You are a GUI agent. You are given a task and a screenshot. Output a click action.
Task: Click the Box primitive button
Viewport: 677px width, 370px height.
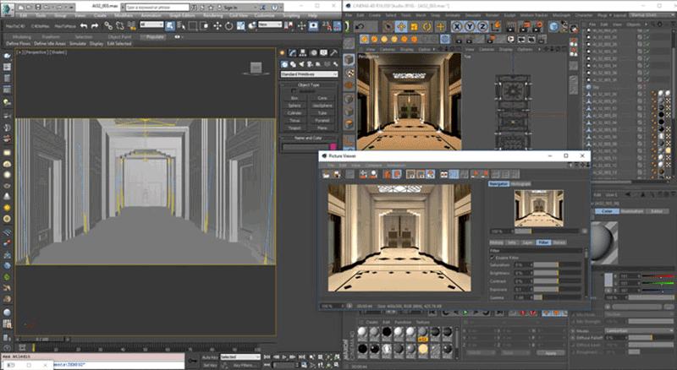click(294, 98)
